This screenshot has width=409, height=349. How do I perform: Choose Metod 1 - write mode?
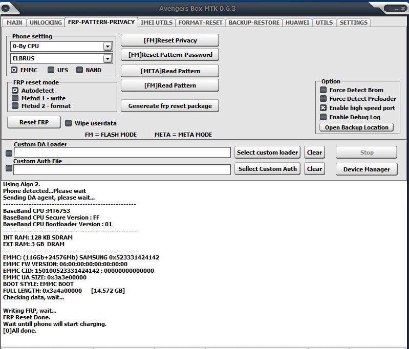[15, 98]
